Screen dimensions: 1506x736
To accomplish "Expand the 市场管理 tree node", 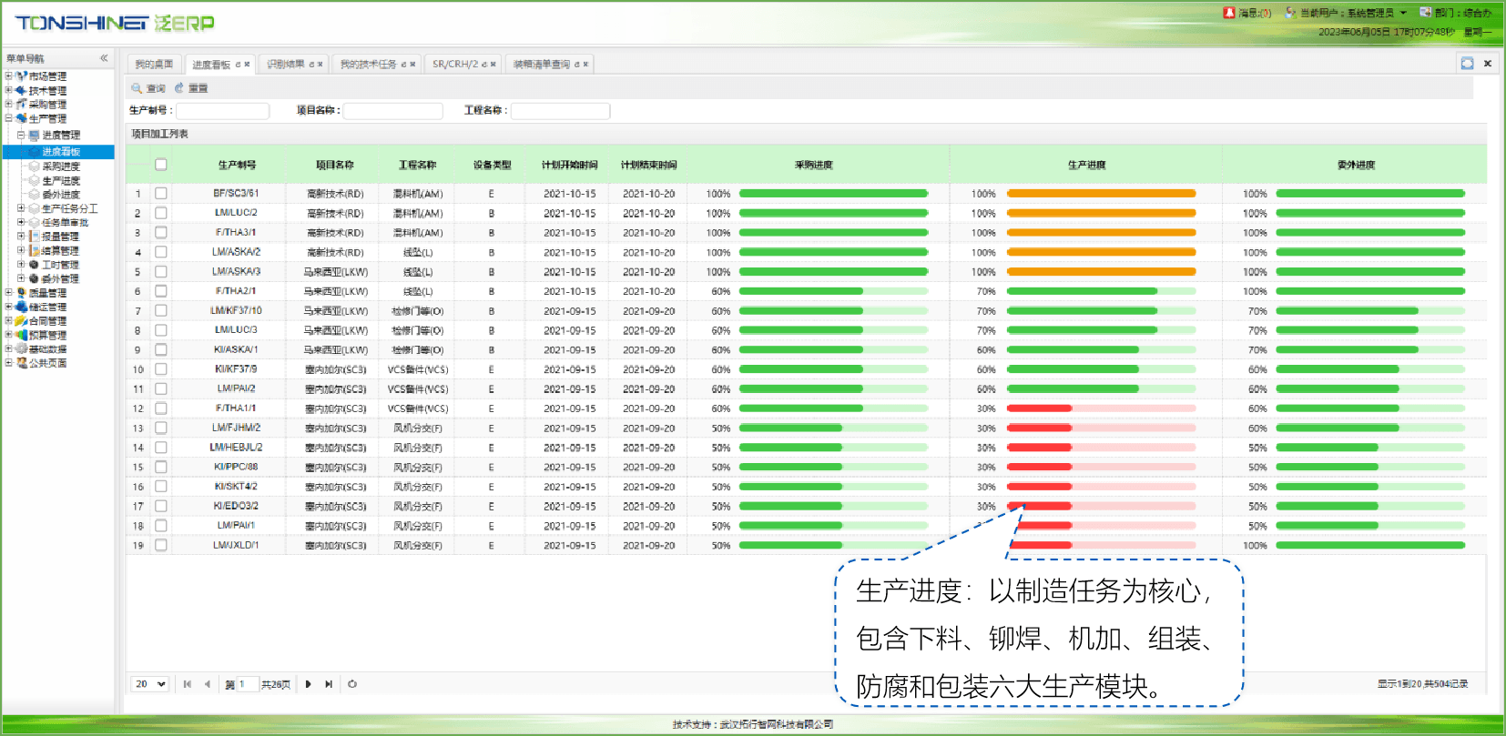I will click(8, 76).
